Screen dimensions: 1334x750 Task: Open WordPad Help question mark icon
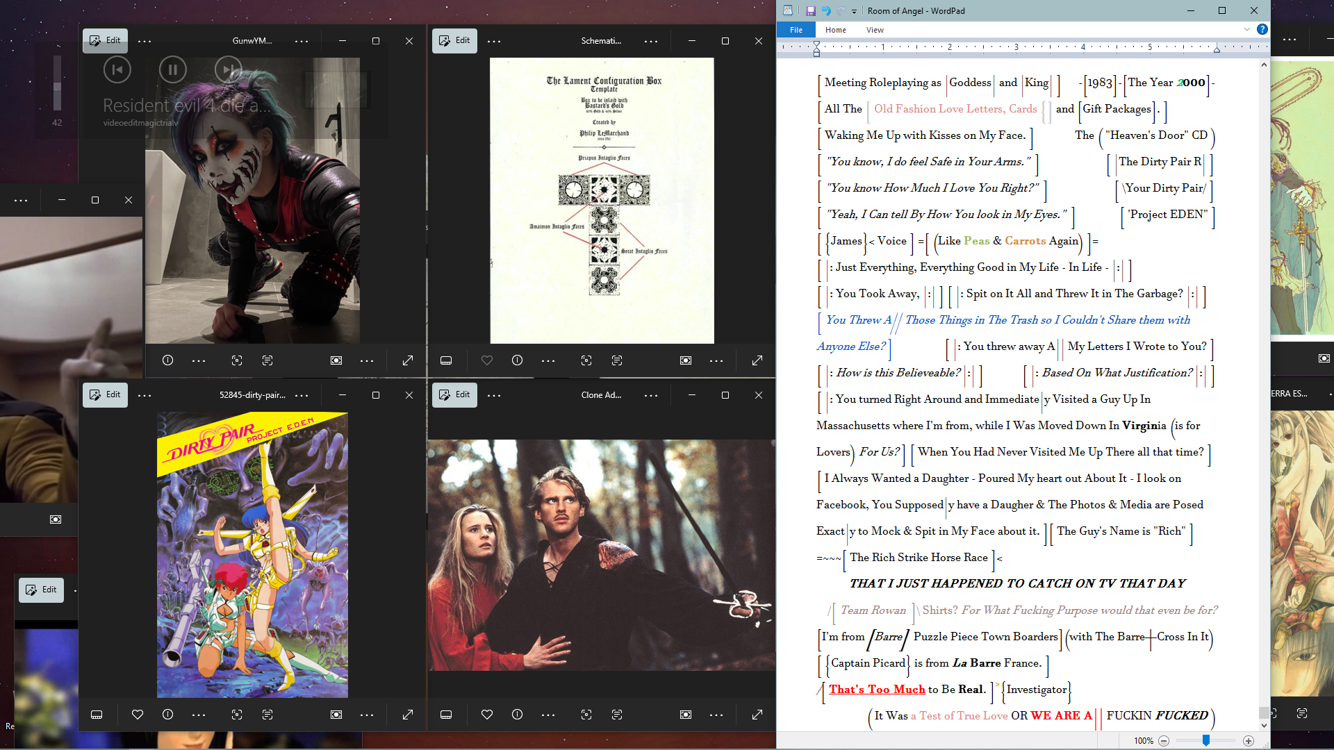[1262, 29]
